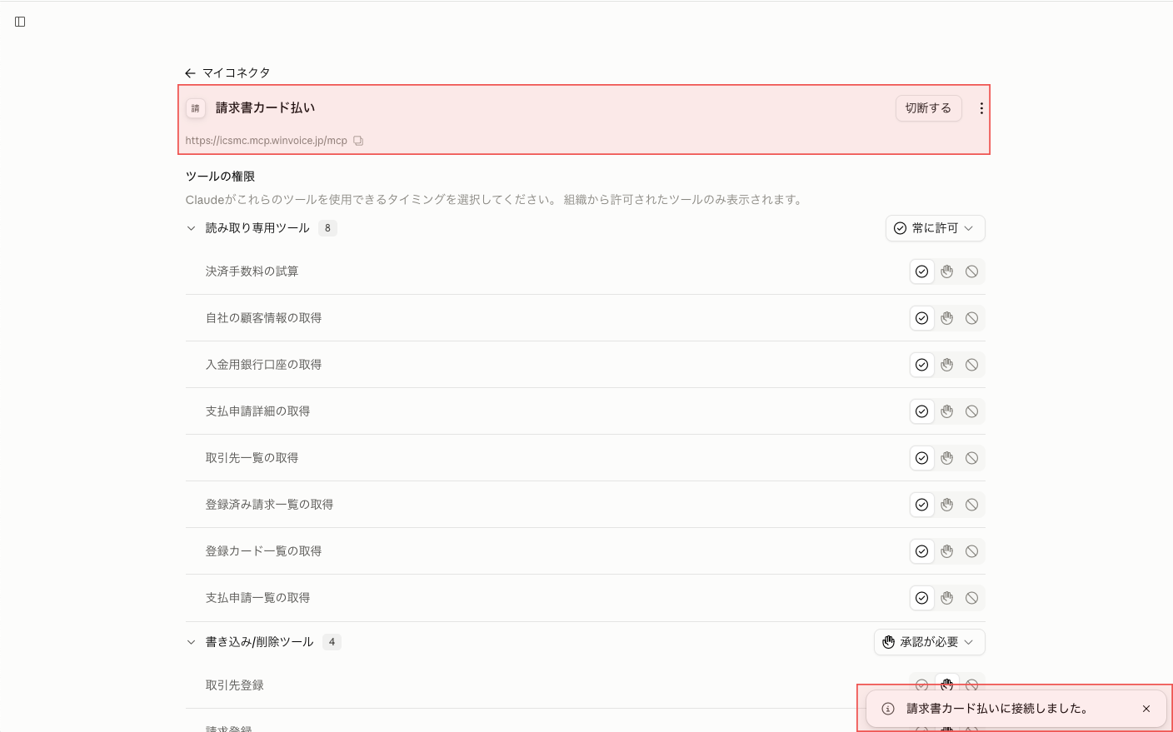Go back via マイコネクタ arrow
This screenshot has width=1173, height=732.
[x=190, y=73]
